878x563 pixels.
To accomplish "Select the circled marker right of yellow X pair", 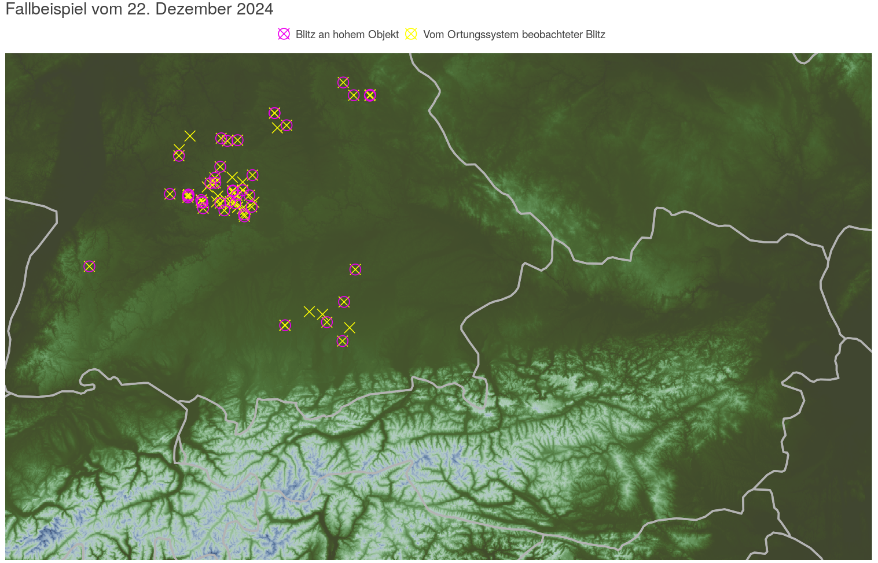I will [x=327, y=322].
